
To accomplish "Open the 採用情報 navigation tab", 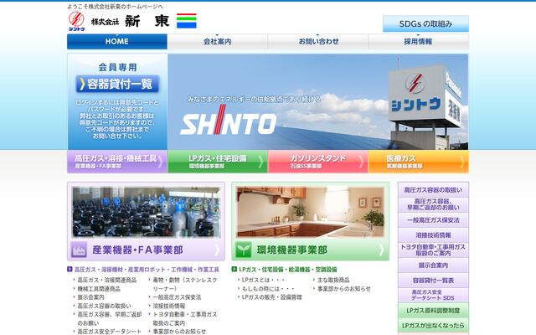I will [419, 41].
